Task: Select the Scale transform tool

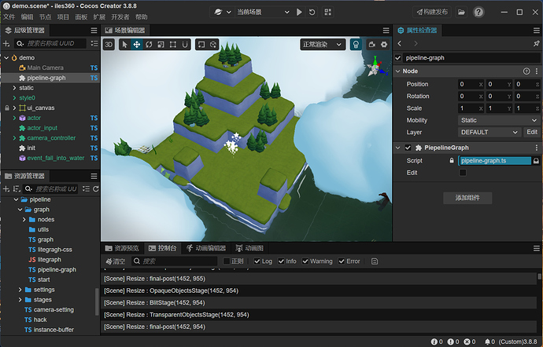Action: 161,44
